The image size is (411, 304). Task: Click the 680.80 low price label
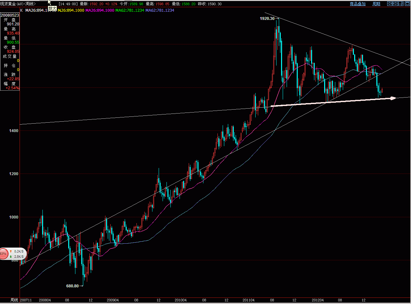click(72, 286)
